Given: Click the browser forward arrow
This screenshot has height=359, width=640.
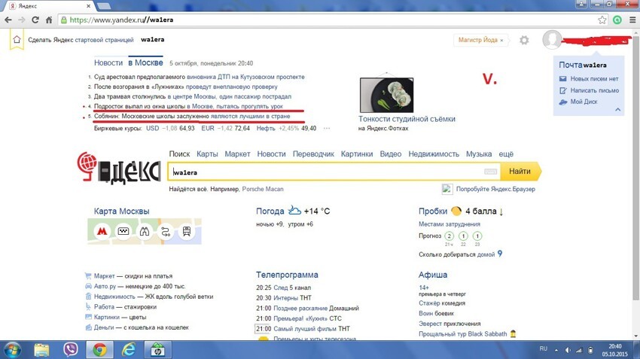Looking at the screenshot, I should coord(22,20).
